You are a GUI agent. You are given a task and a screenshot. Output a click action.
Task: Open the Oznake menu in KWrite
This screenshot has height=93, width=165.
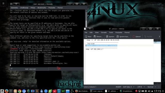[104, 33]
